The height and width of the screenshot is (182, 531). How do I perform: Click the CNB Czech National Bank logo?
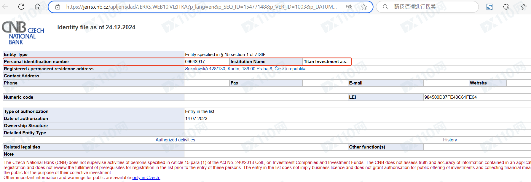[x=23, y=33]
